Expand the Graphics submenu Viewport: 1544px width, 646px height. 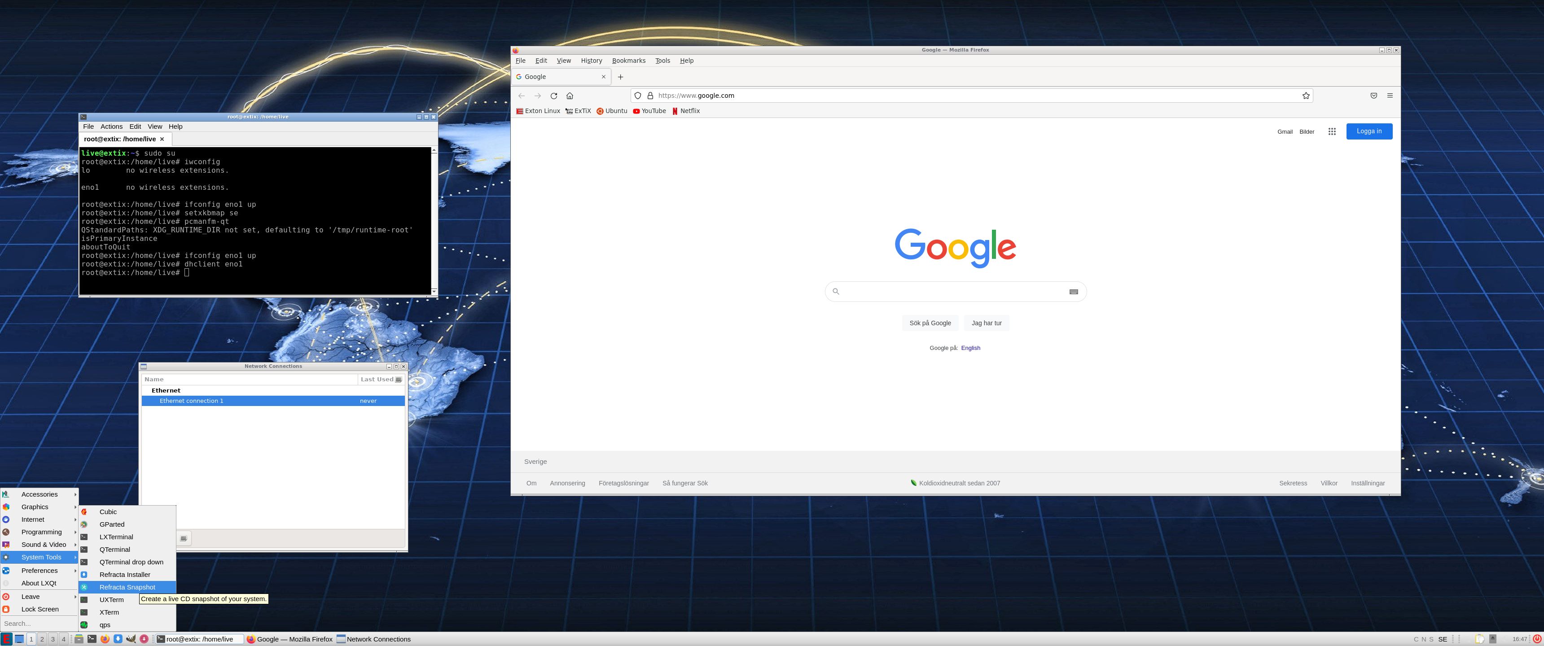39,507
